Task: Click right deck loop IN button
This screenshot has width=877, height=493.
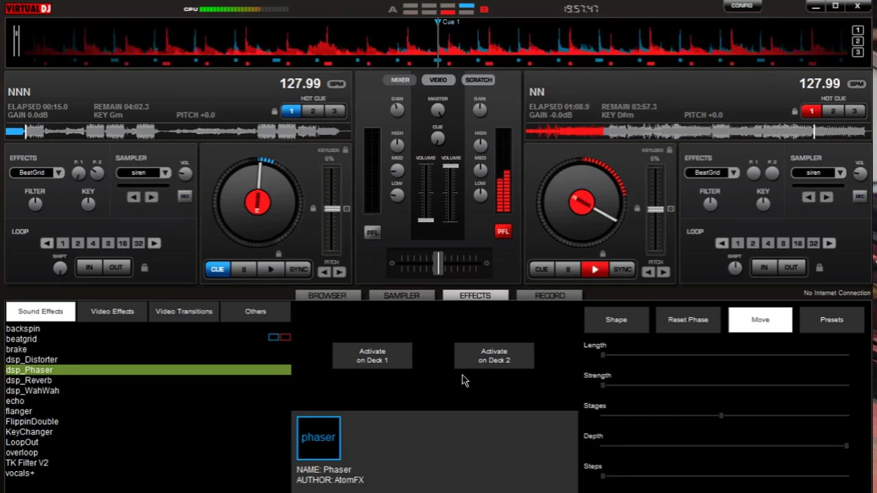Action: [x=764, y=267]
